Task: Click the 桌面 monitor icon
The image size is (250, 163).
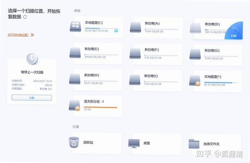Action: point(134,143)
